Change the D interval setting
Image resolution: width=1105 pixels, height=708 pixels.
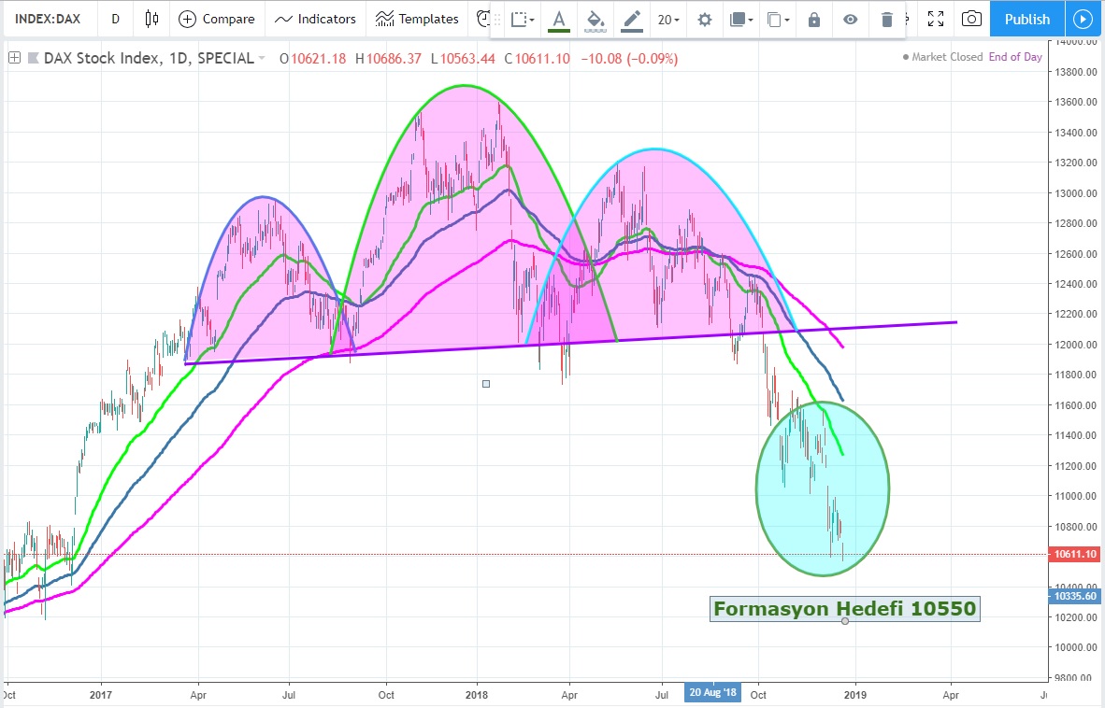point(115,19)
